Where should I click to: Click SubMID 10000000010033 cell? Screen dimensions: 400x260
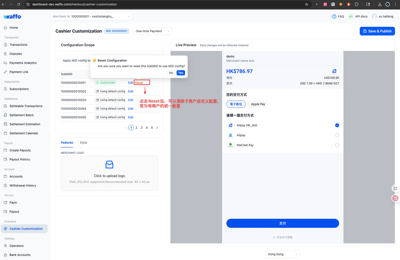pos(73,100)
